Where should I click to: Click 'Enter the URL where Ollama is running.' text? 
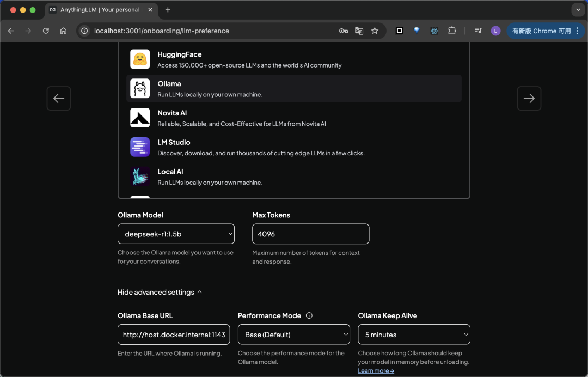169,353
